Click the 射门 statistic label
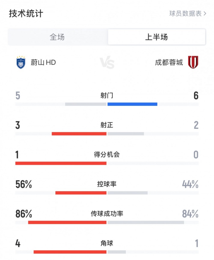 [107, 96]
